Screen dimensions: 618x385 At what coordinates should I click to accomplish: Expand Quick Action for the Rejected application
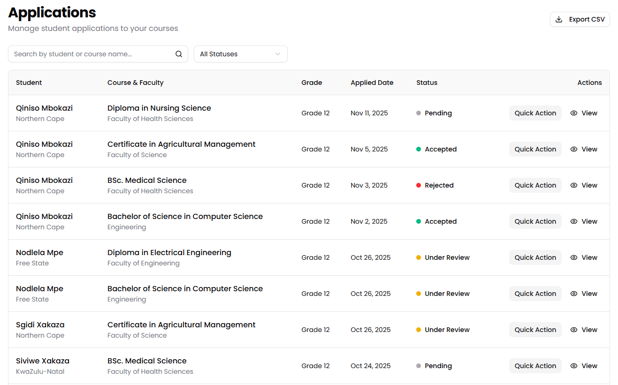535,185
